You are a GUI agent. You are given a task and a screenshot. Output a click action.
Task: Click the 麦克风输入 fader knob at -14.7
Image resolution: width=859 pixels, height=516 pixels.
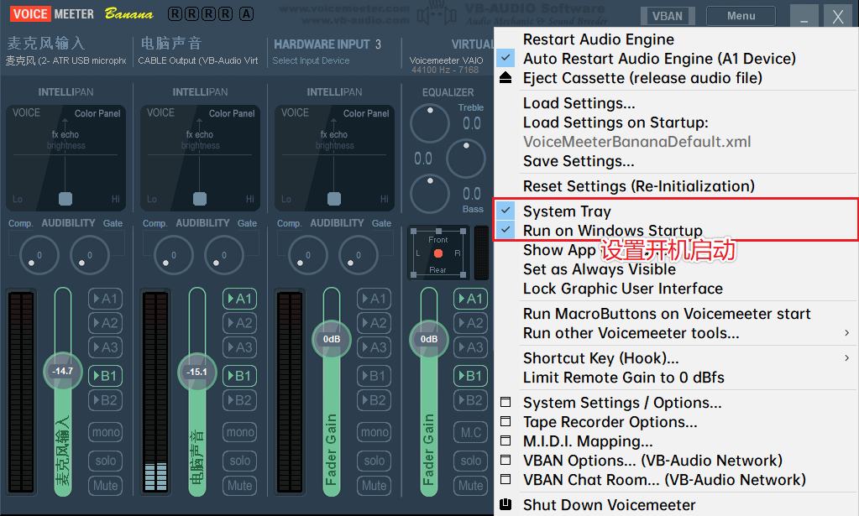(x=62, y=371)
